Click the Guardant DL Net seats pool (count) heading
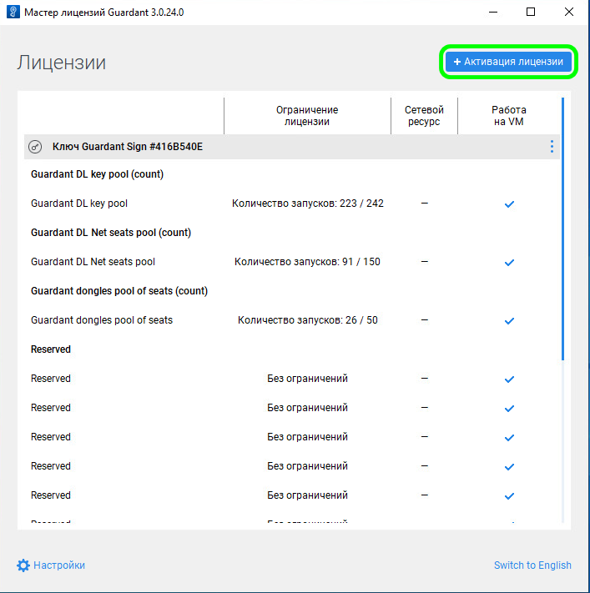 [111, 233]
